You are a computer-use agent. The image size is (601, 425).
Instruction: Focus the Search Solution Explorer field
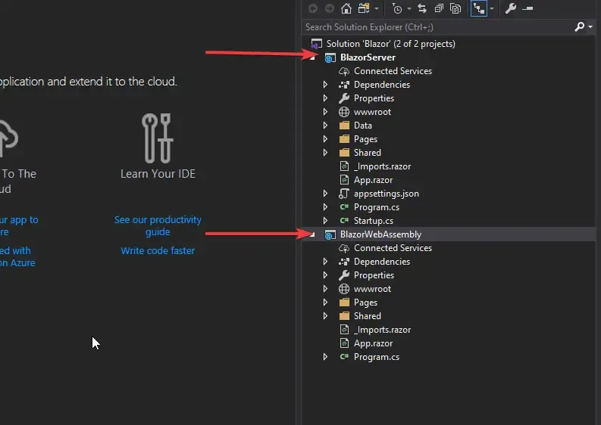[437, 26]
